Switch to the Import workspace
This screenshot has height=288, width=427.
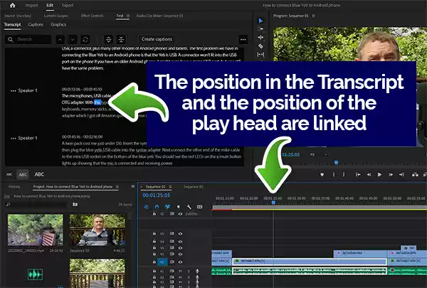[31, 6]
